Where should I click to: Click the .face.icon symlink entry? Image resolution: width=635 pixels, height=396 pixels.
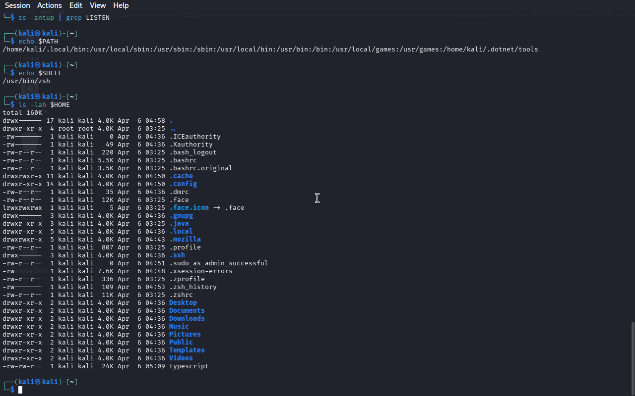click(189, 207)
